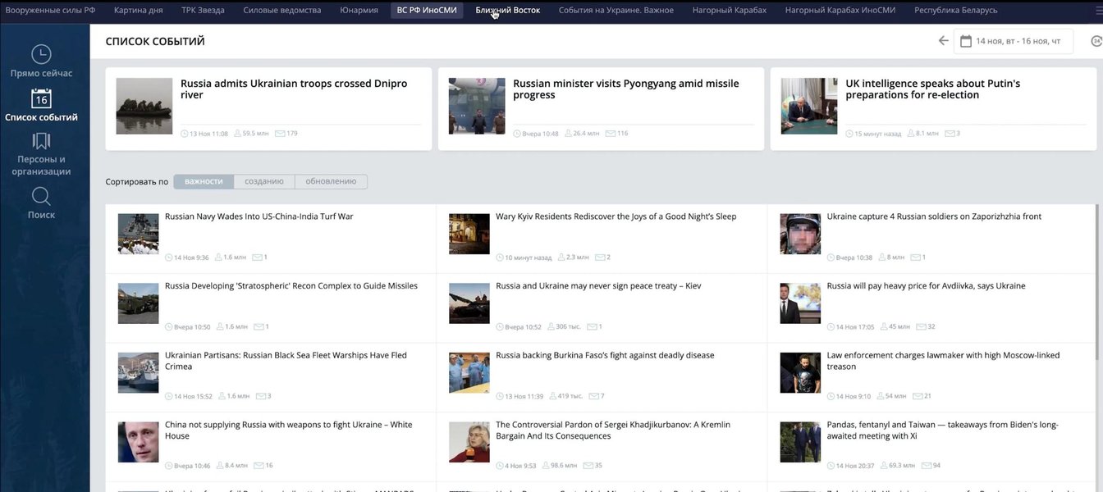Open the Прямо сейчас clock icon
The image size is (1103, 492).
click(x=41, y=55)
